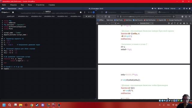Open the PDF viewer tools chevron menu
The height and width of the screenshot is (108, 192).
(x=190, y=23)
